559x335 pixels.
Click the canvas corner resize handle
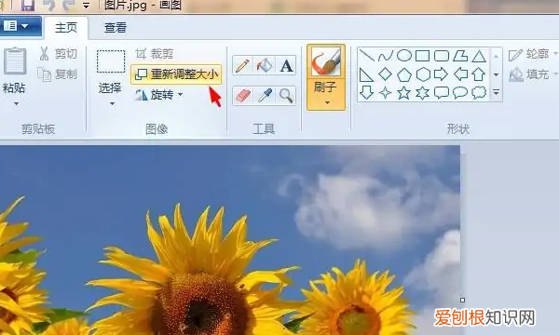(x=462, y=301)
